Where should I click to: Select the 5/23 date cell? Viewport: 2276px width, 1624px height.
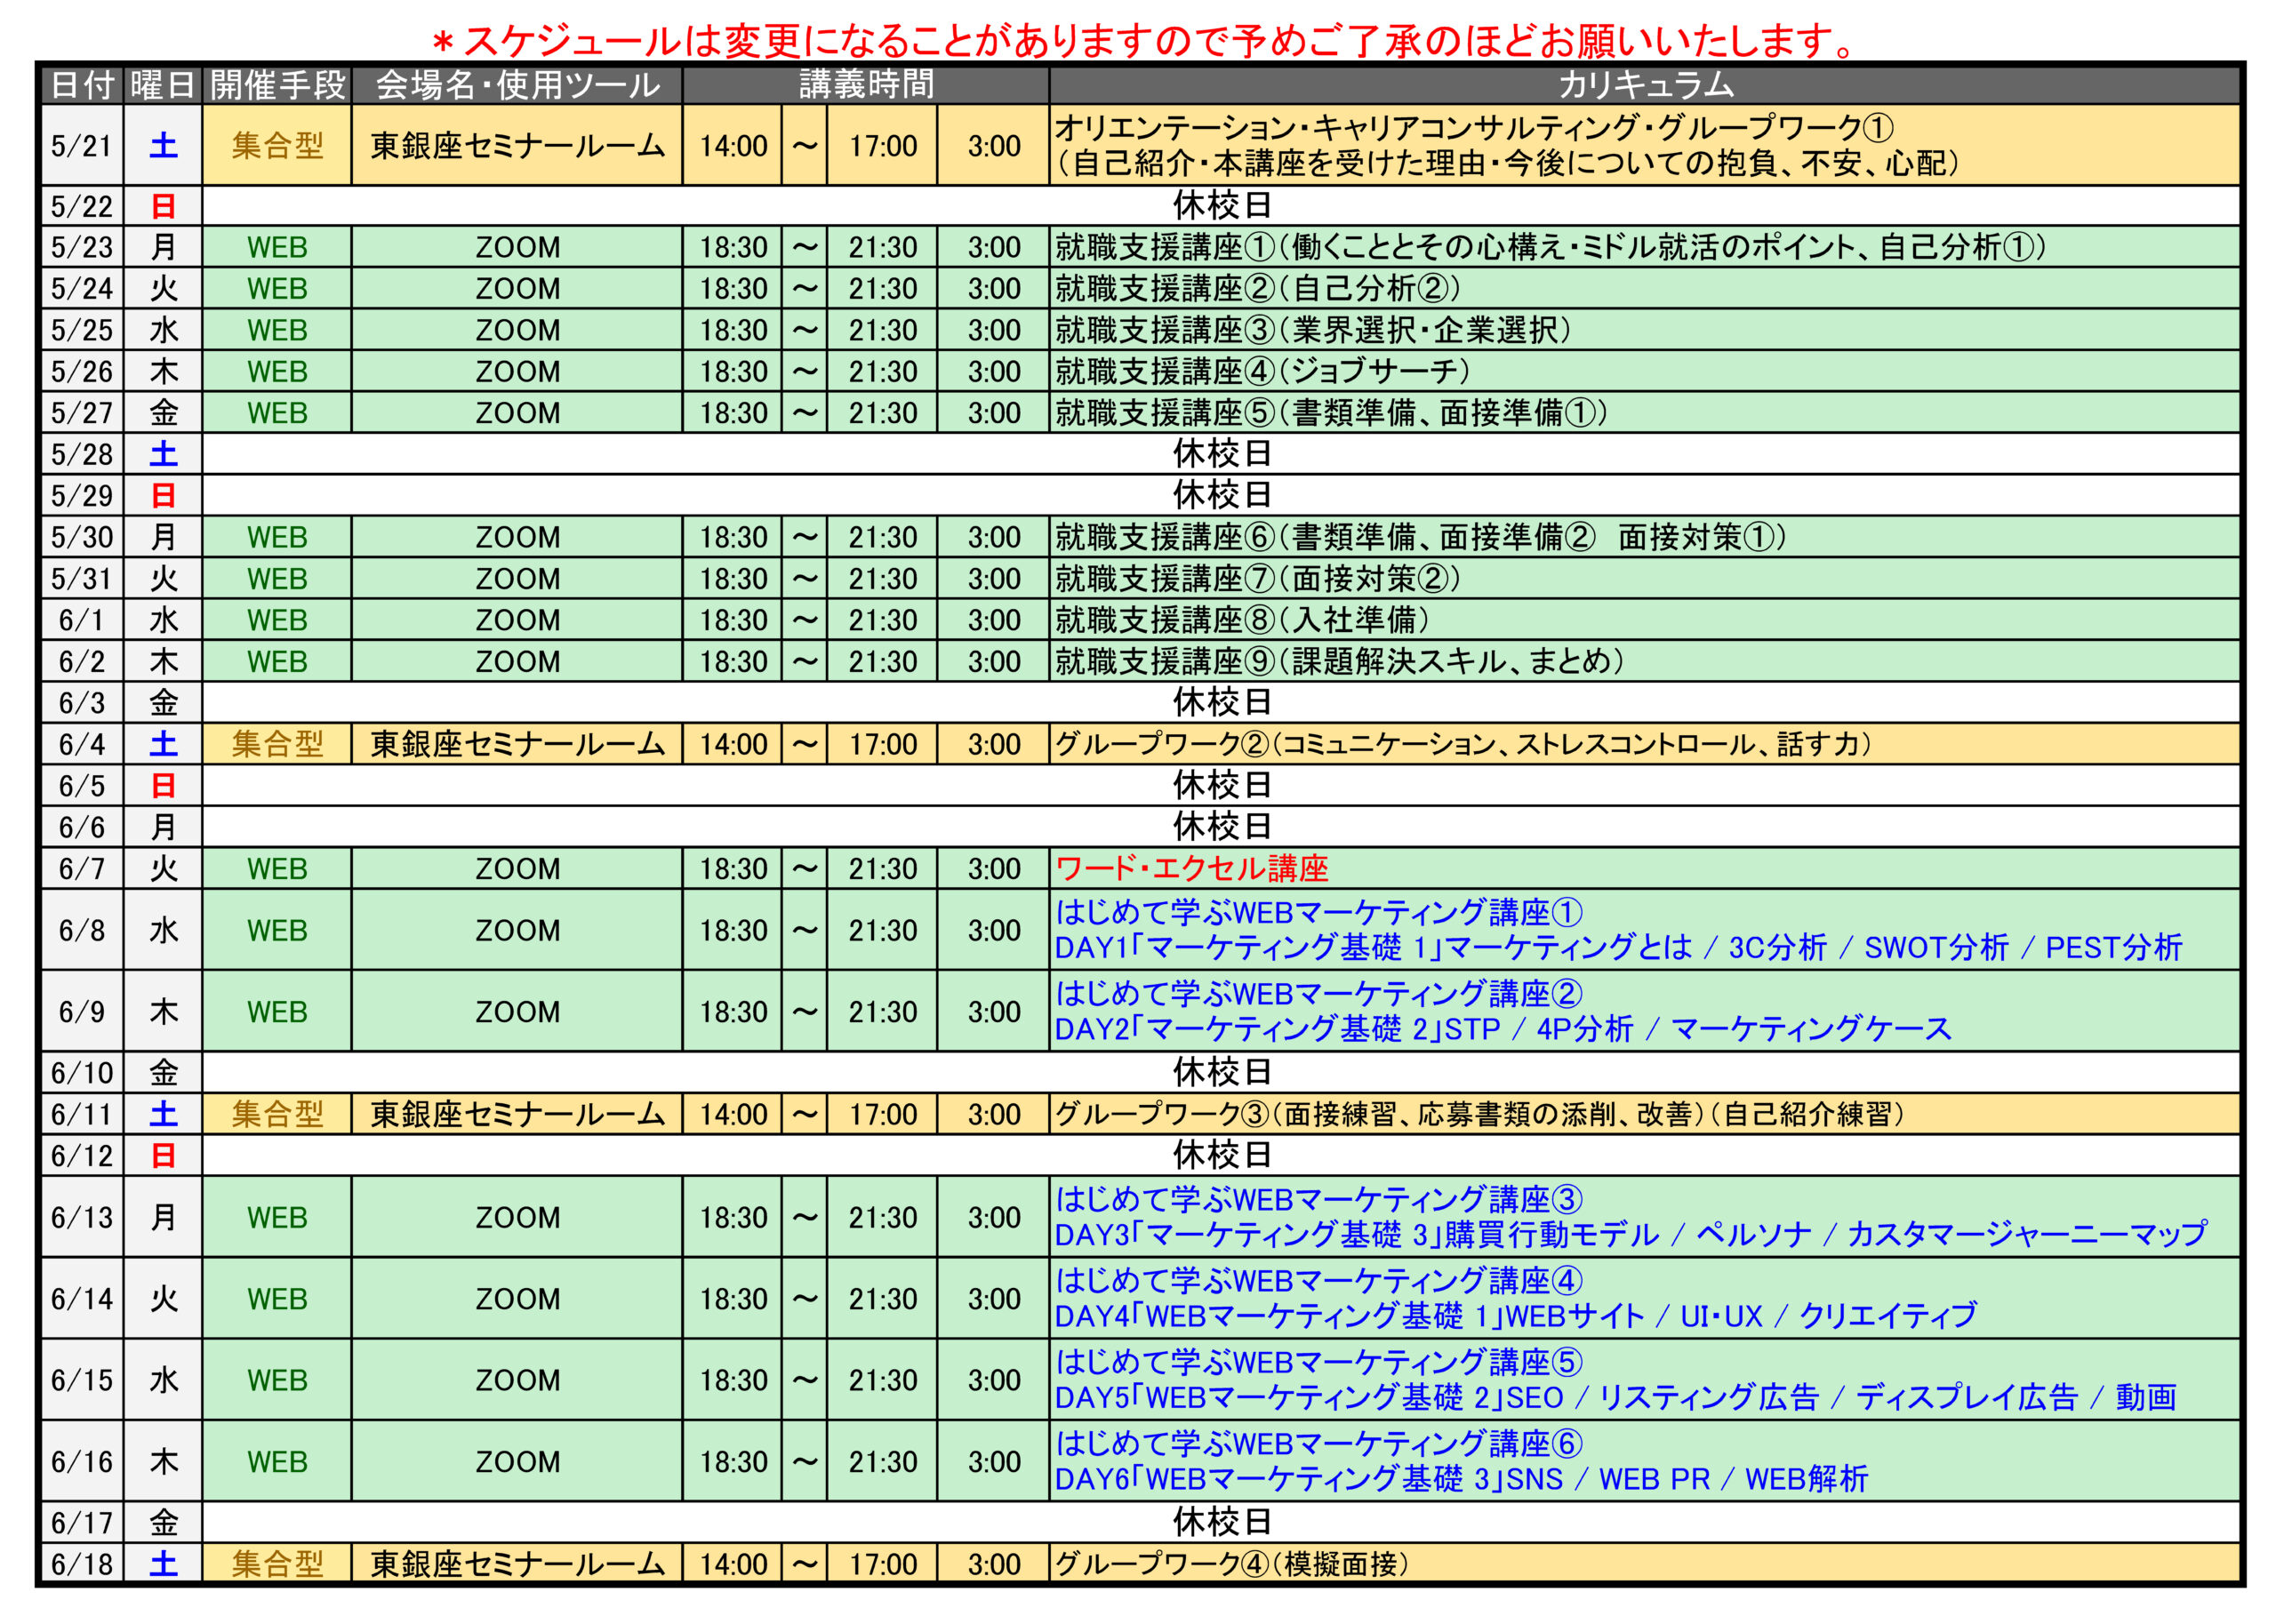click(x=82, y=247)
